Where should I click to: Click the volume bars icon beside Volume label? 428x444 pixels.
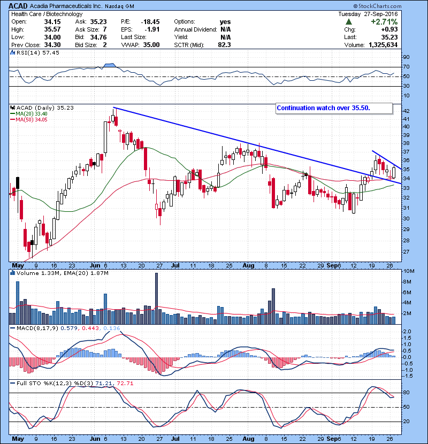click(12, 273)
